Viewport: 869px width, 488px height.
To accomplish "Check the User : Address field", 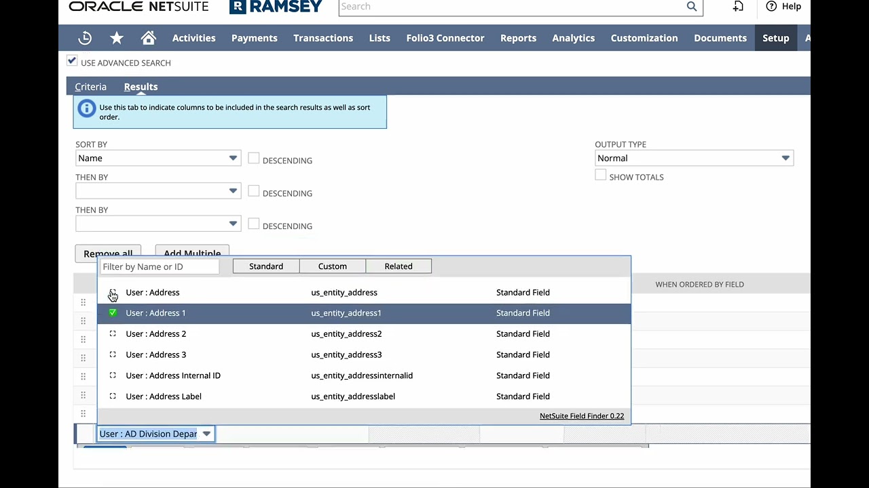I will tap(113, 292).
